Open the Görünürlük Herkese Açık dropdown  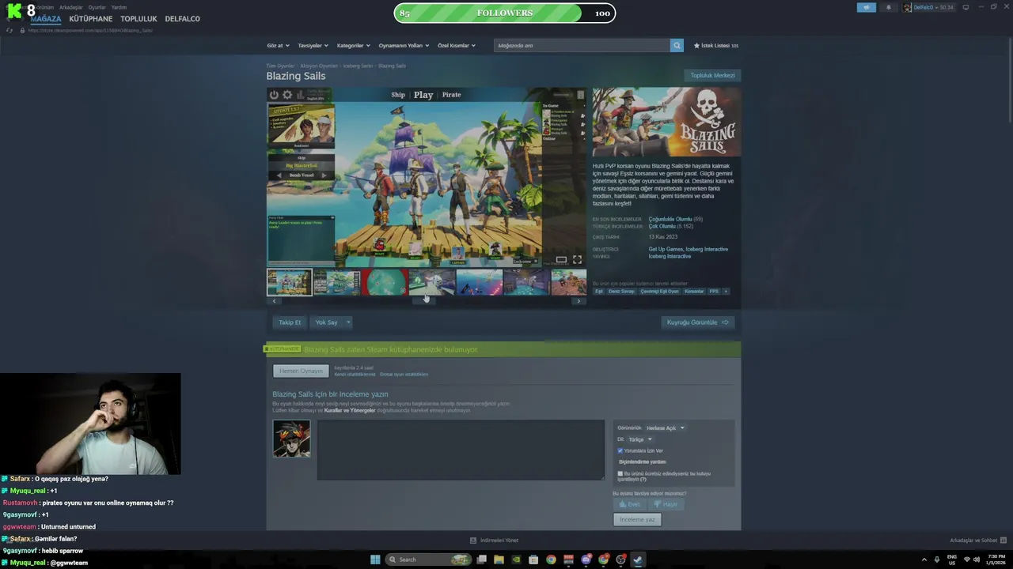(x=665, y=428)
